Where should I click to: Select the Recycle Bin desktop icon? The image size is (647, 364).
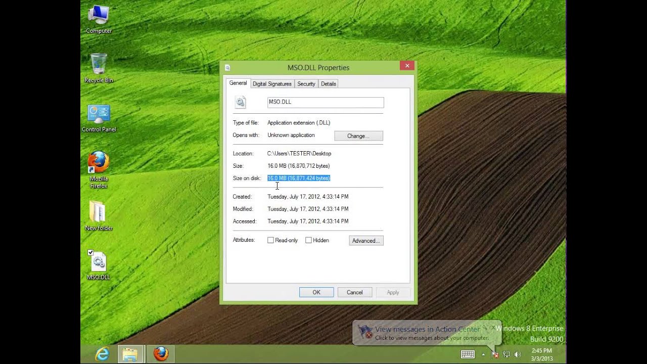pyautogui.click(x=99, y=68)
